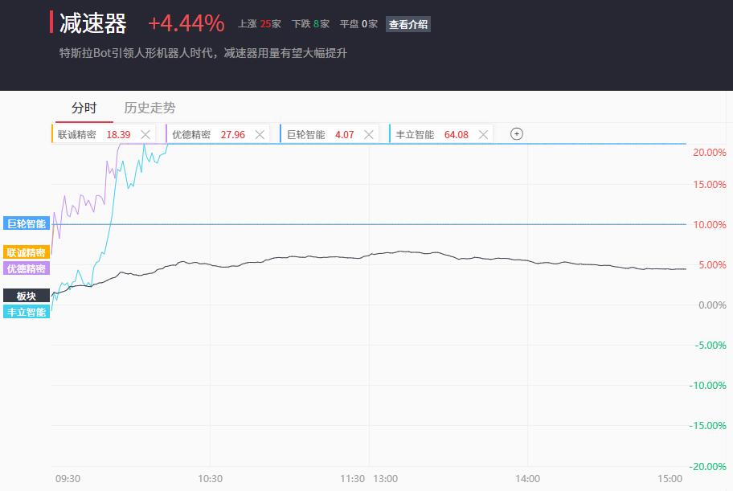
Task: Click the orange 联诚精密 line label
Action: click(x=27, y=252)
